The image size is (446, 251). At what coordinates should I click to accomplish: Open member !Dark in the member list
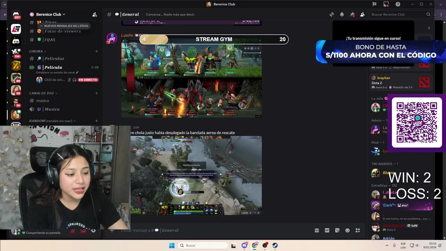402,205
